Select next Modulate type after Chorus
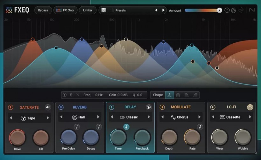The width and height of the screenshot is (261, 160). coord(200,117)
